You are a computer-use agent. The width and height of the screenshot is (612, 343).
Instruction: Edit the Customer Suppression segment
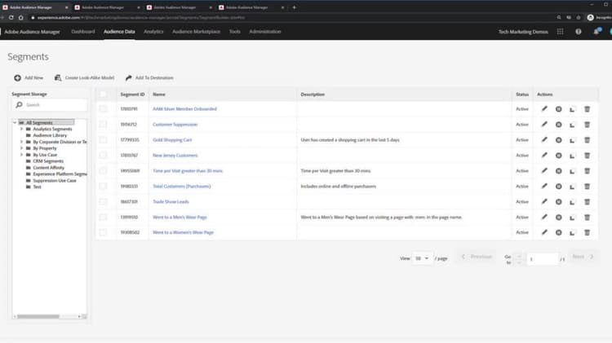coord(544,125)
